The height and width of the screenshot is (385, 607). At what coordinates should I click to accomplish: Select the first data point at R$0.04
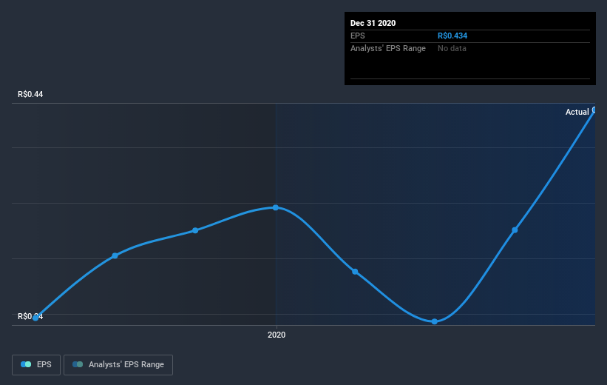[x=35, y=318]
